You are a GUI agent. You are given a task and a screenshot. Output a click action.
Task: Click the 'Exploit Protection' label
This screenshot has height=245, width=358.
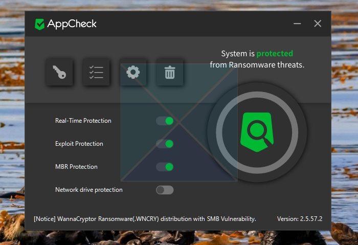click(x=79, y=144)
